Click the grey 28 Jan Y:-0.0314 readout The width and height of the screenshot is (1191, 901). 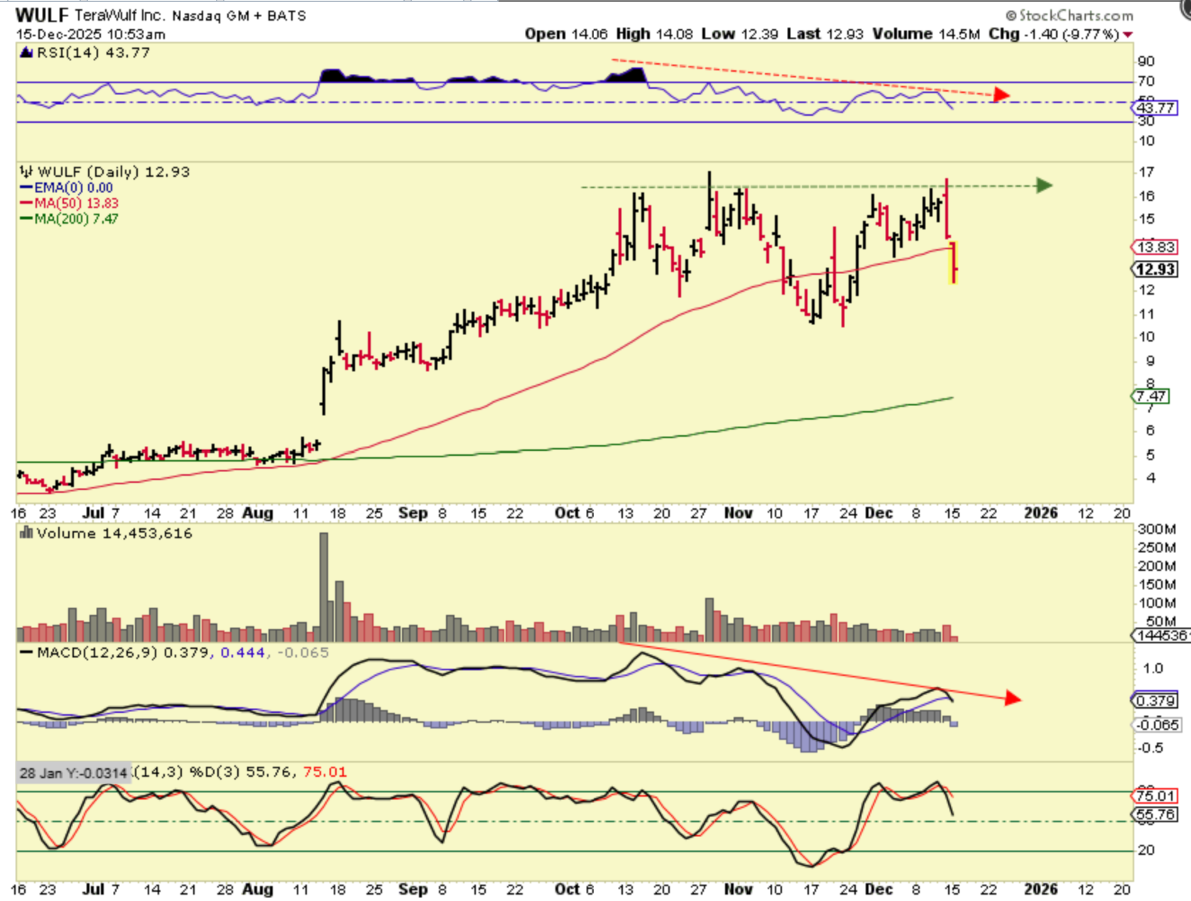pyautogui.click(x=73, y=772)
